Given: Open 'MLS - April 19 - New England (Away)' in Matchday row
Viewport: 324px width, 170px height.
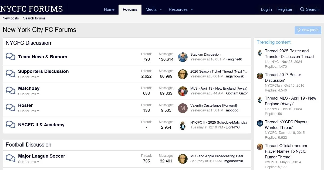Looking at the screenshot, I should 219,89.
